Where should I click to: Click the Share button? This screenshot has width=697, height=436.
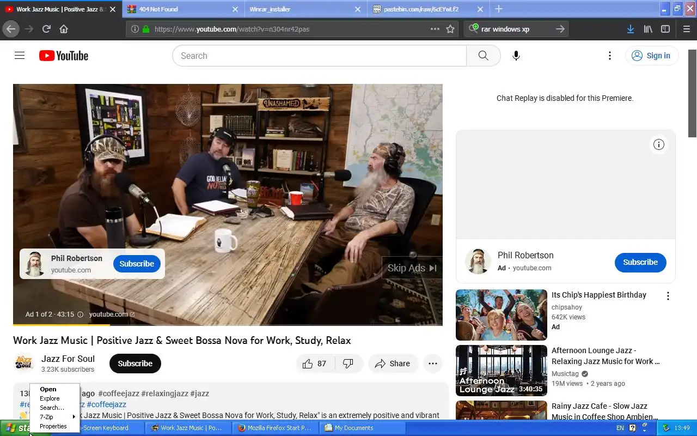pos(393,364)
